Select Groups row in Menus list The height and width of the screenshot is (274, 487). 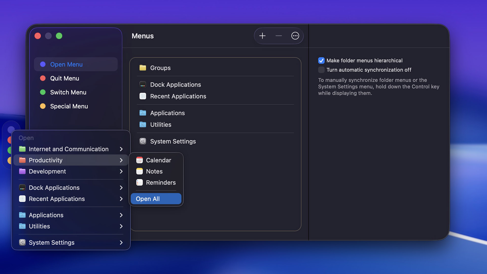[x=215, y=68]
